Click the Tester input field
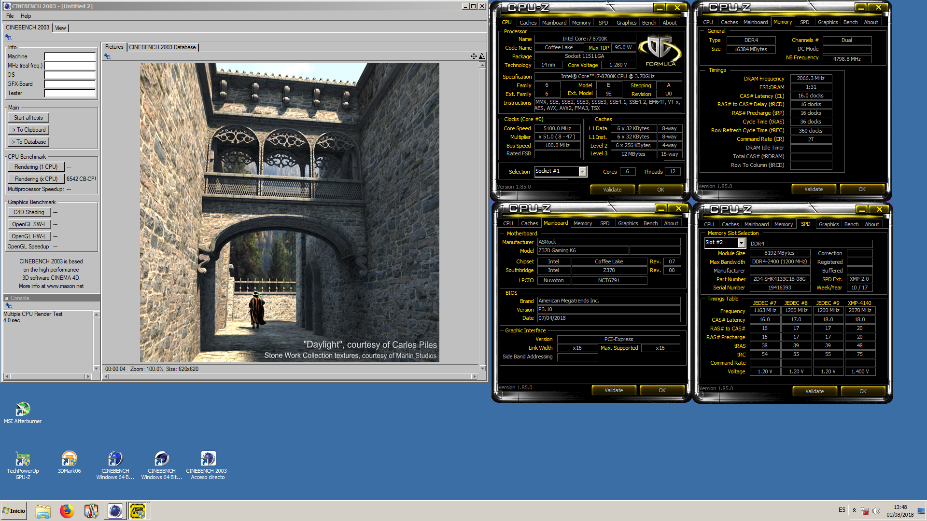 click(x=70, y=93)
